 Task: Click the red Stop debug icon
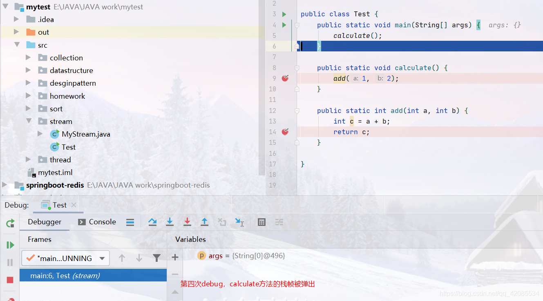tap(10, 280)
